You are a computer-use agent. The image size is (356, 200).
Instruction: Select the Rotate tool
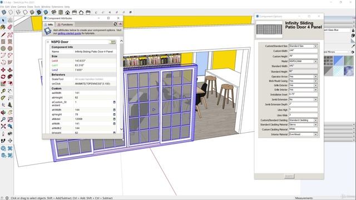[x=3, y=77]
